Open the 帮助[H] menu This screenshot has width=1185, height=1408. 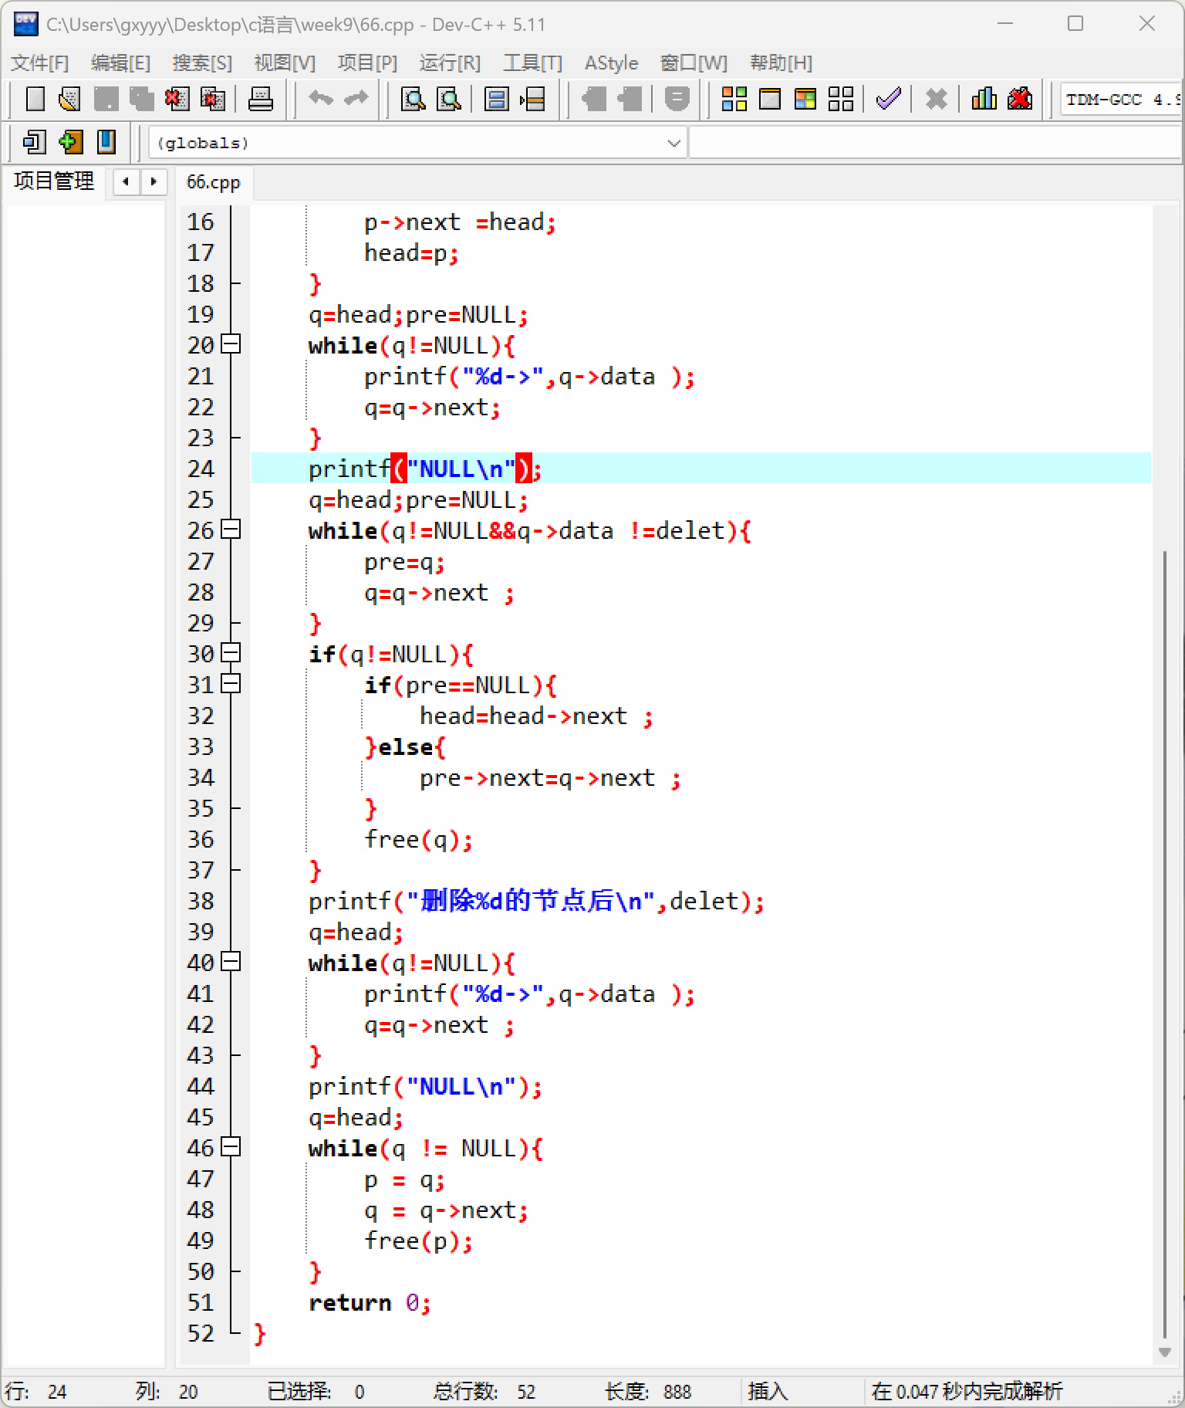coord(781,63)
